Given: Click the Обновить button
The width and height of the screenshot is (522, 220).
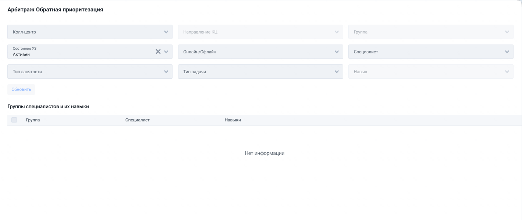Looking at the screenshot, I should click(21, 89).
